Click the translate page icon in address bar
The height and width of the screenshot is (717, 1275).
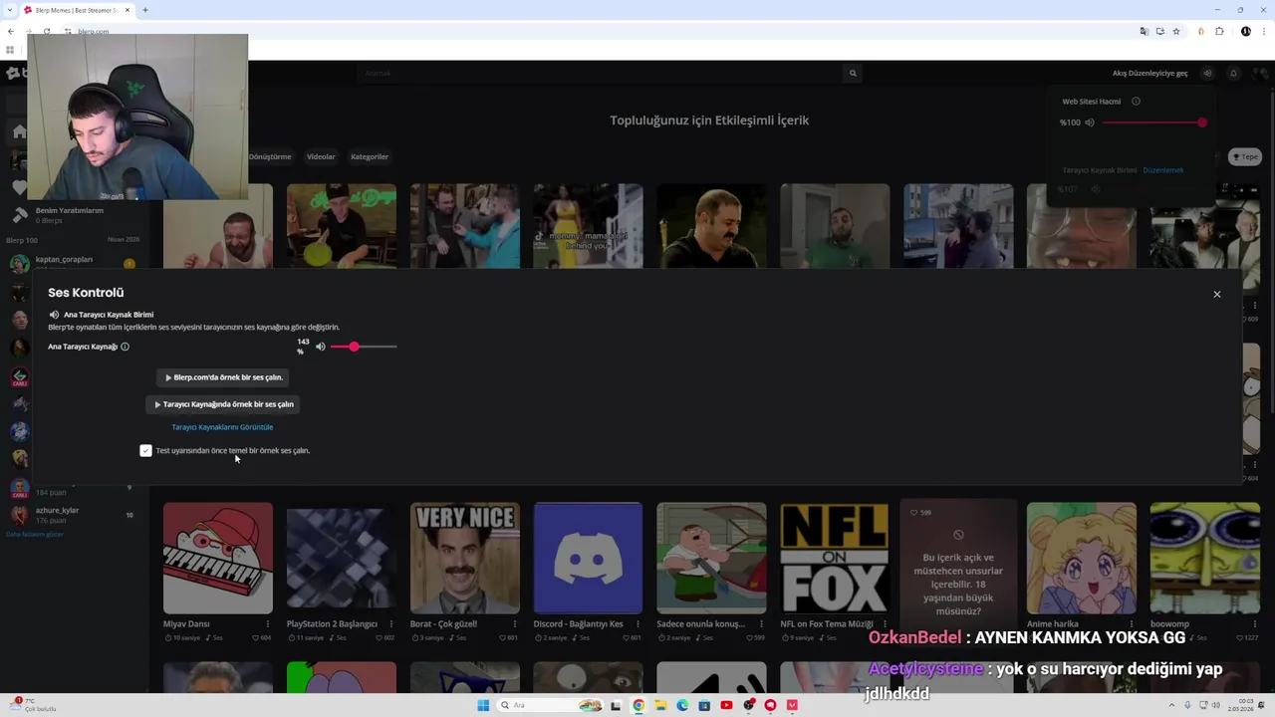pos(1145,32)
